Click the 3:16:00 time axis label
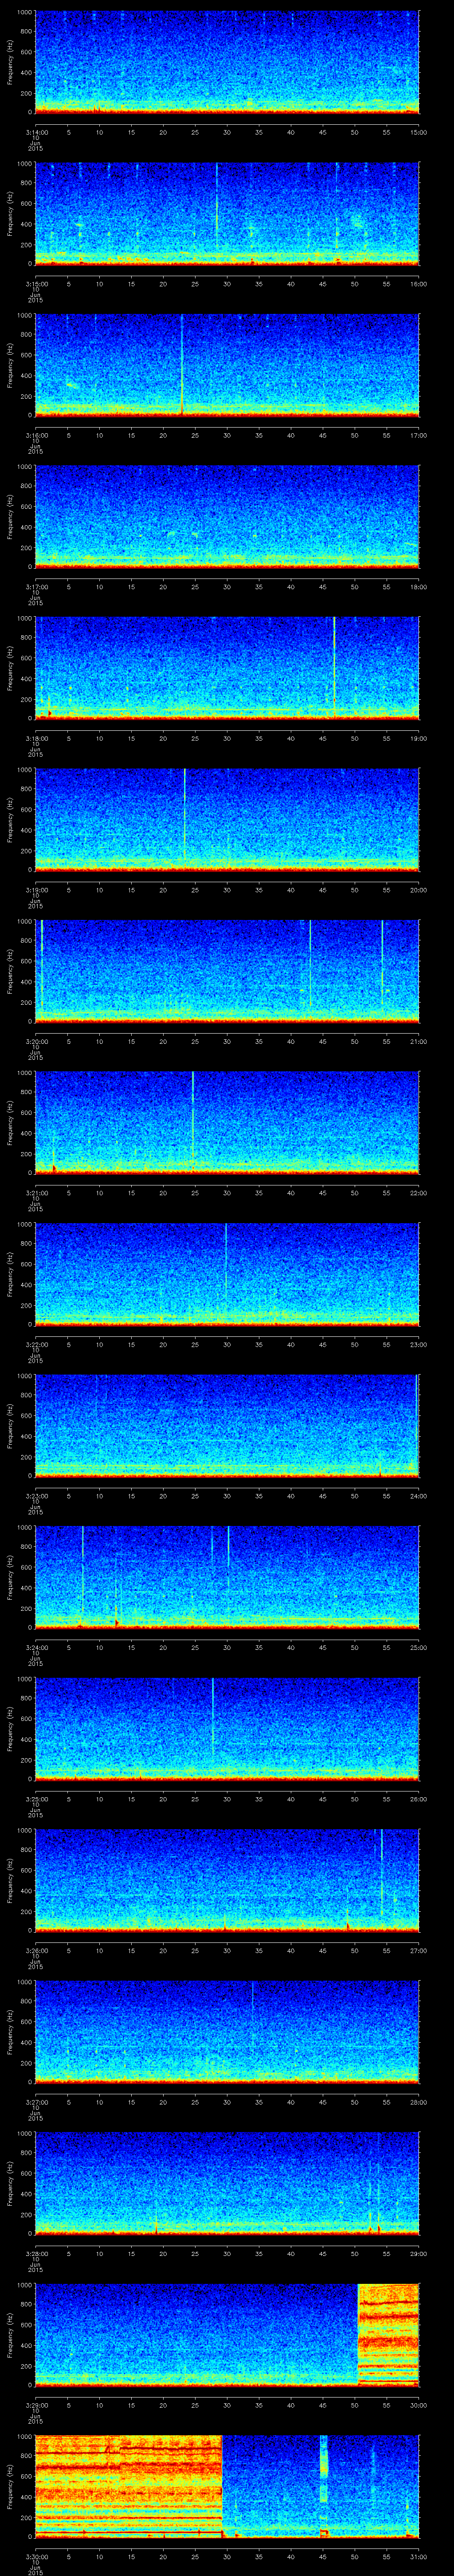This screenshot has height=2576, width=454. [36, 435]
